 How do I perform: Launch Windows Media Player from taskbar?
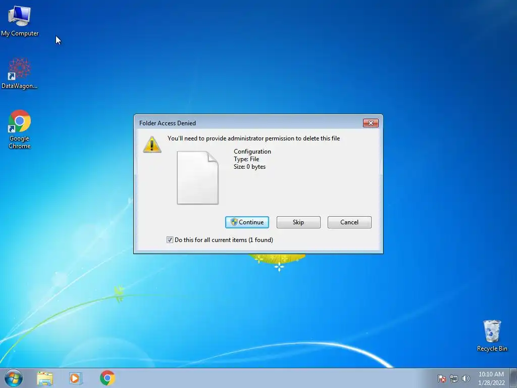[x=76, y=378]
